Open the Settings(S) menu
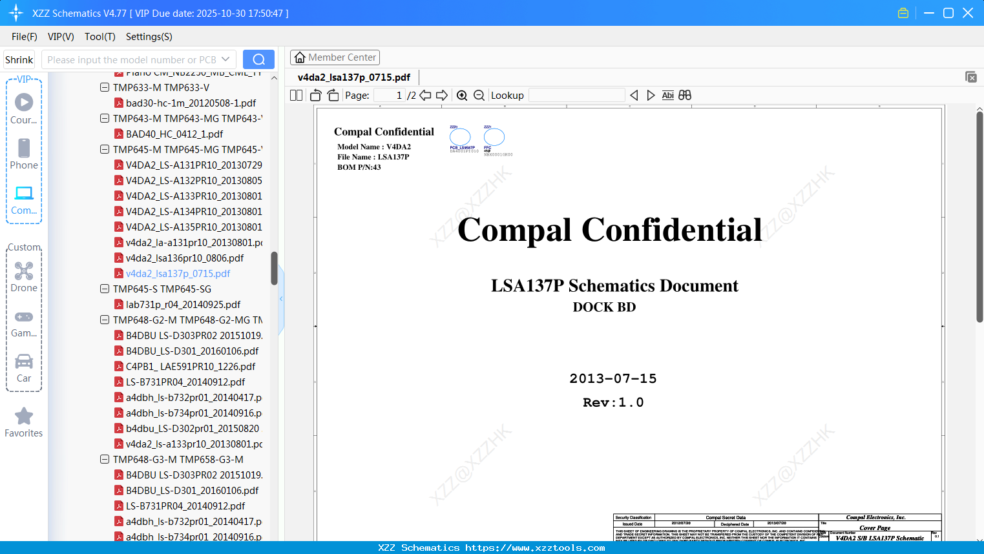The width and height of the screenshot is (984, 554). (x=149, y=37)
